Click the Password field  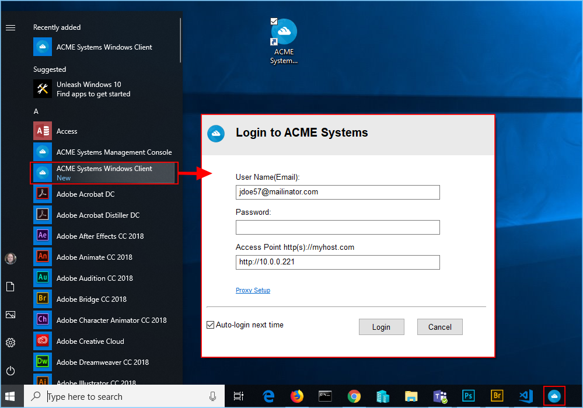338,227
